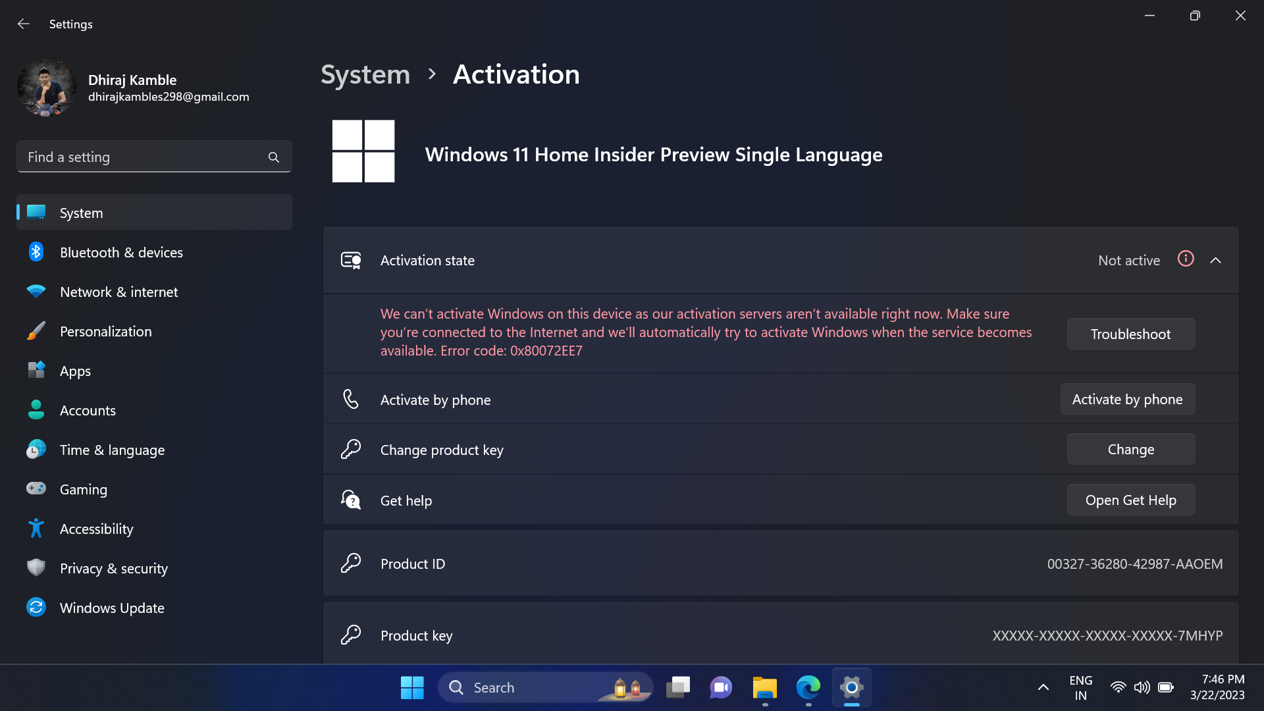Click the taskbar Search box
Viewport: 1264px width, 711px height.
pyautogui.click(x=545, y=687)
